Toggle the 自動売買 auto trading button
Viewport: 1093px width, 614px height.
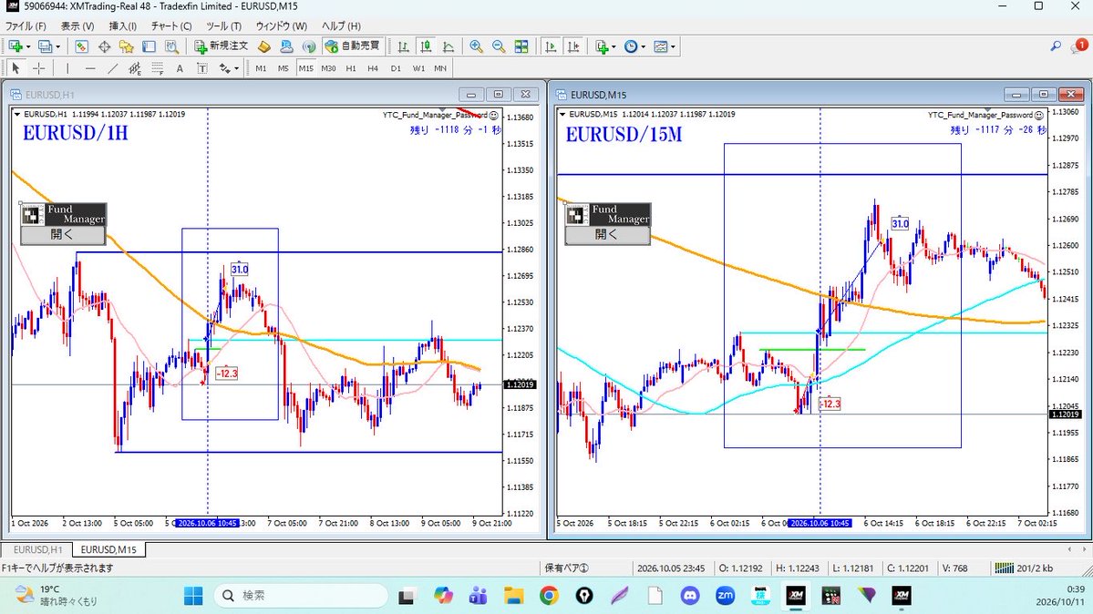click(x=353, y=46)
